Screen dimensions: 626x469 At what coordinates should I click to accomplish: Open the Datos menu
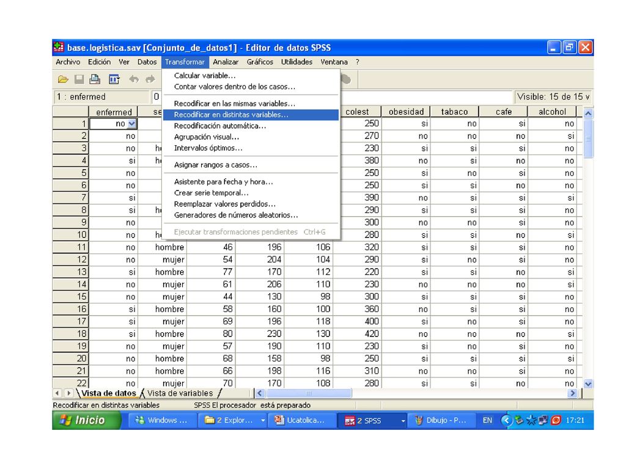pos(147,62)
